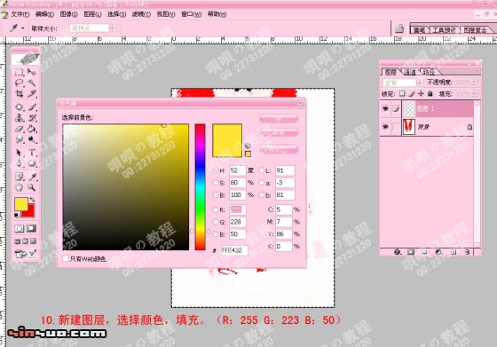Select the Notes tool
This screenshot has width=497, height=347.
(x=20, y=177)
